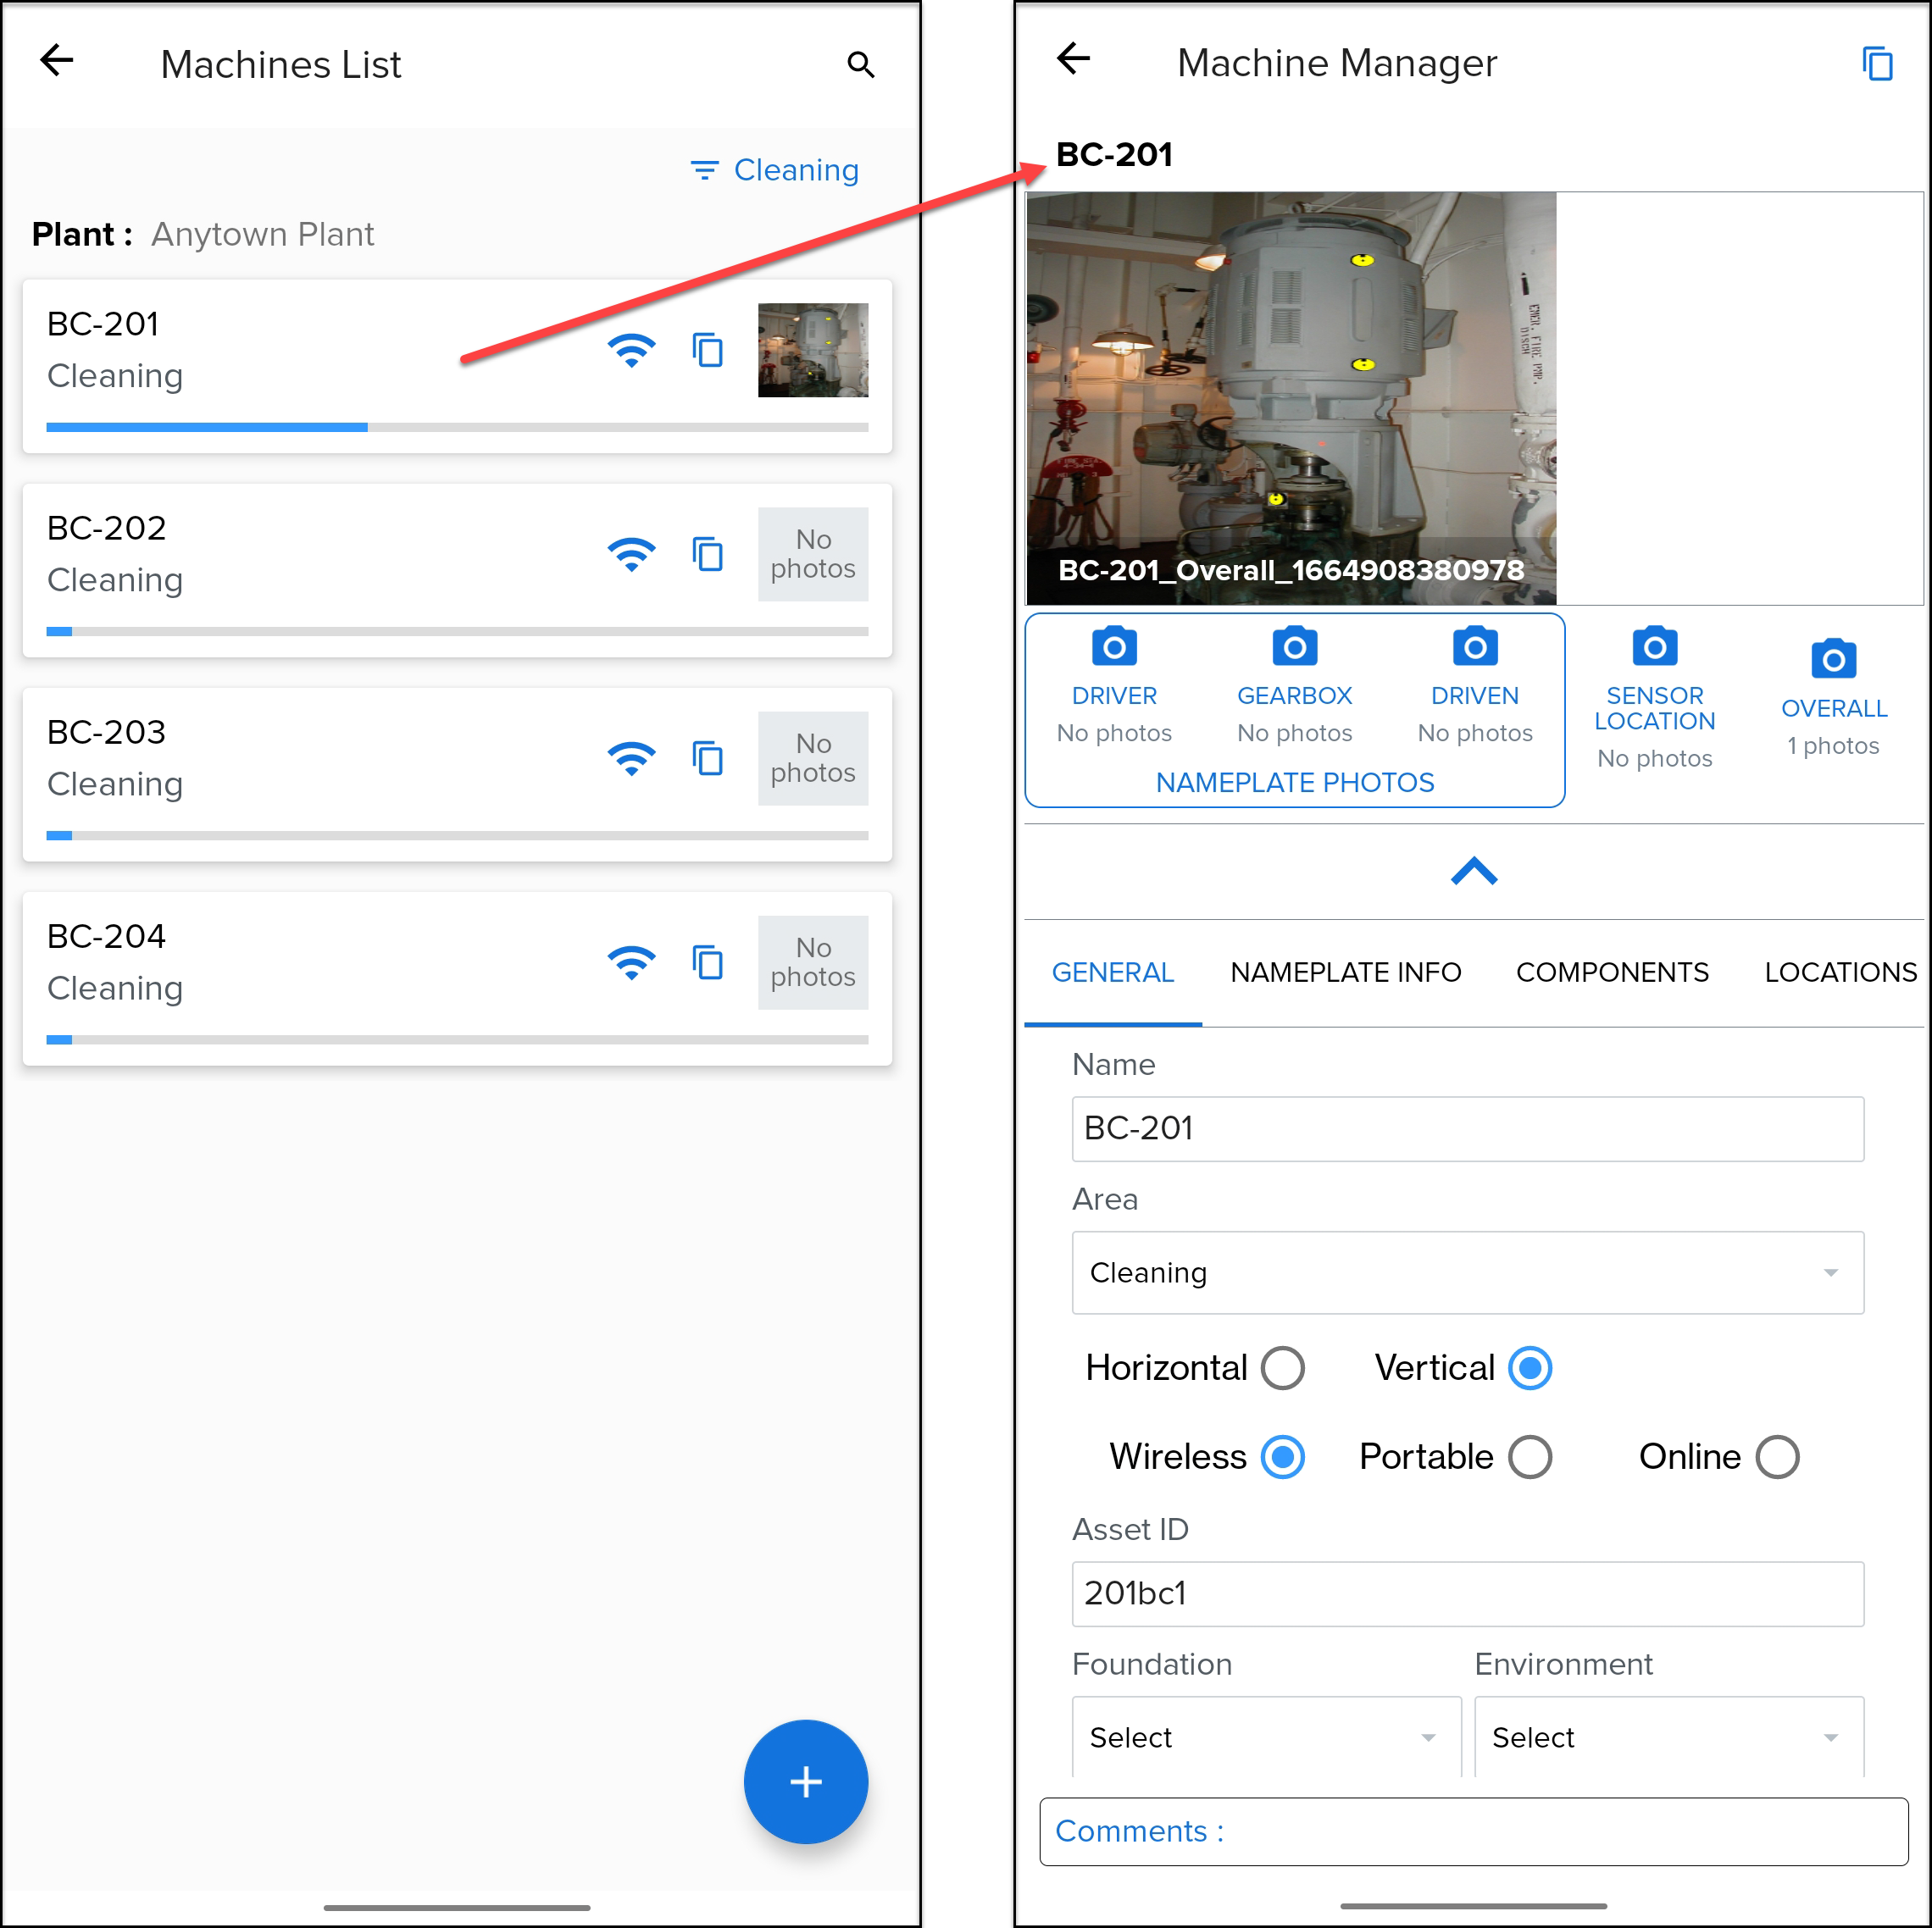Click the BC-203 No photos placeholder
Image resolution: width=1932 pixels, height=1928 pixels.
[x=813, y=757]
